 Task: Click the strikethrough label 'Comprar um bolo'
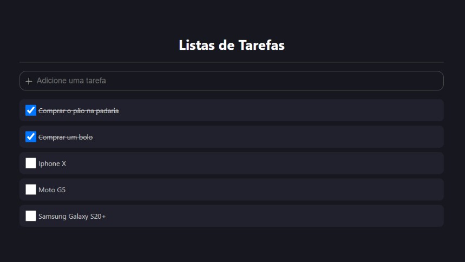point(66,137)
